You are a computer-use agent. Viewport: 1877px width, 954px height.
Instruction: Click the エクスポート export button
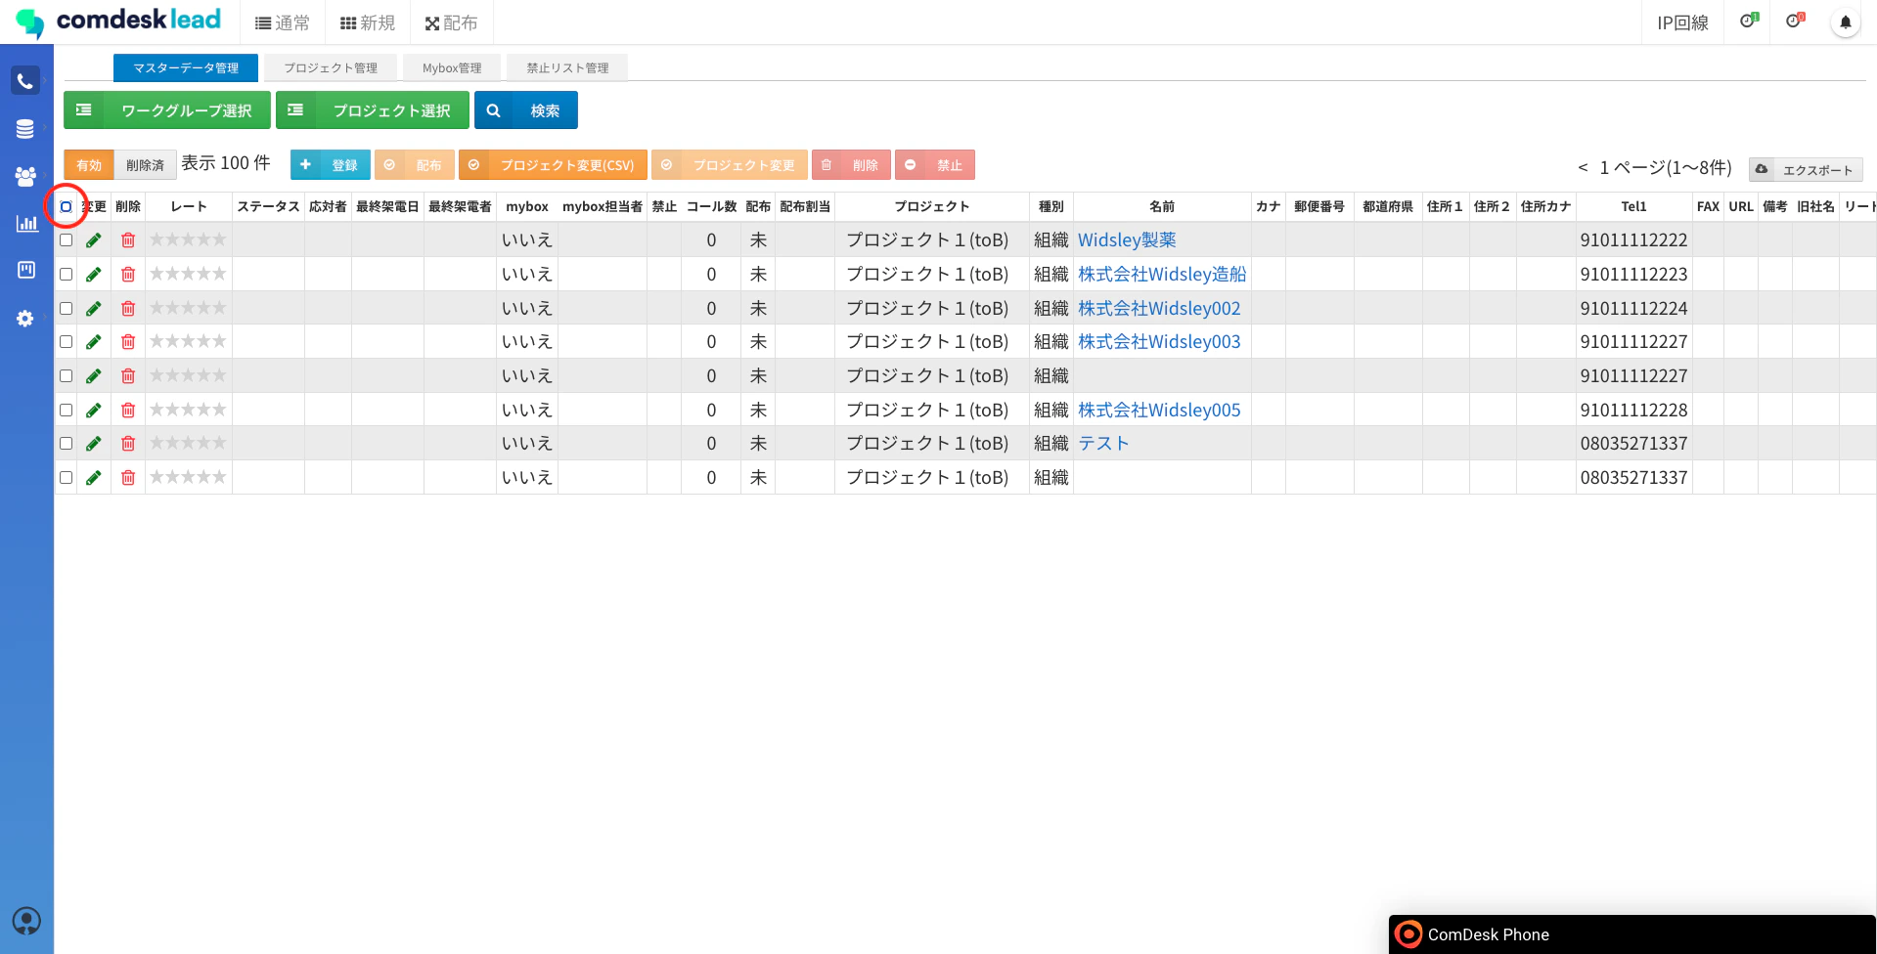(1806, 170)
